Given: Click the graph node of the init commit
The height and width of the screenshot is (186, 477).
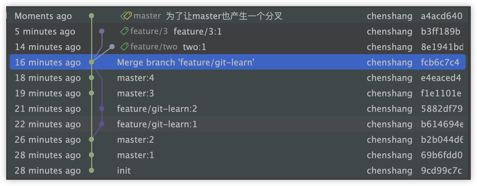Looking at the screenshot, I should pyautogui.click(x=91, y=170).
